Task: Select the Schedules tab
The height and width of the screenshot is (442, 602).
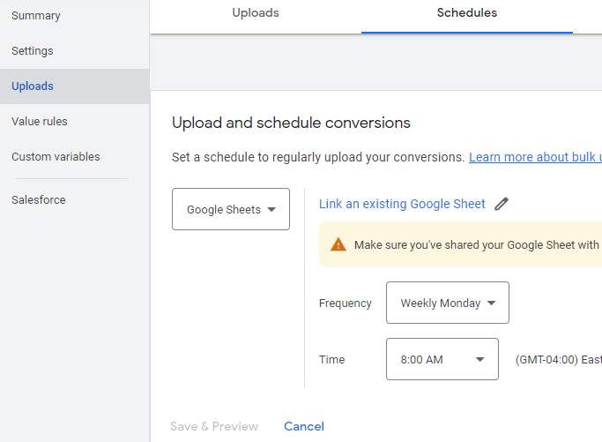Action: 467,13
